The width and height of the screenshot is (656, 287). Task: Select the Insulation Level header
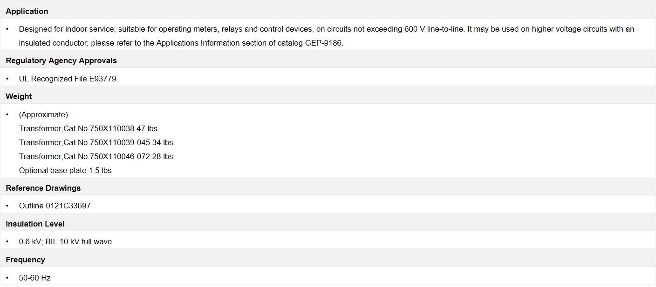coord(35,224)
